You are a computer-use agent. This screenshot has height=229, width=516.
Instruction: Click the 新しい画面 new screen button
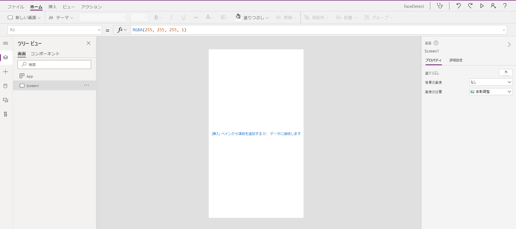[x=24, y=18]
